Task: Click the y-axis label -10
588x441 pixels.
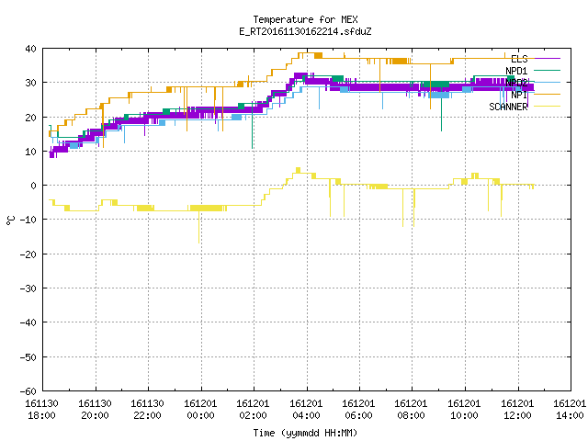Action: pos(28,220)
